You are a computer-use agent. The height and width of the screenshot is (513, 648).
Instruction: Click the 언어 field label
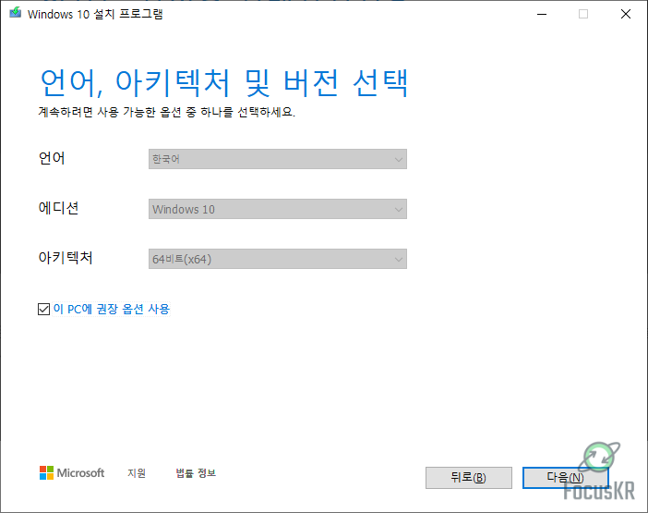[x=52, y=158]
